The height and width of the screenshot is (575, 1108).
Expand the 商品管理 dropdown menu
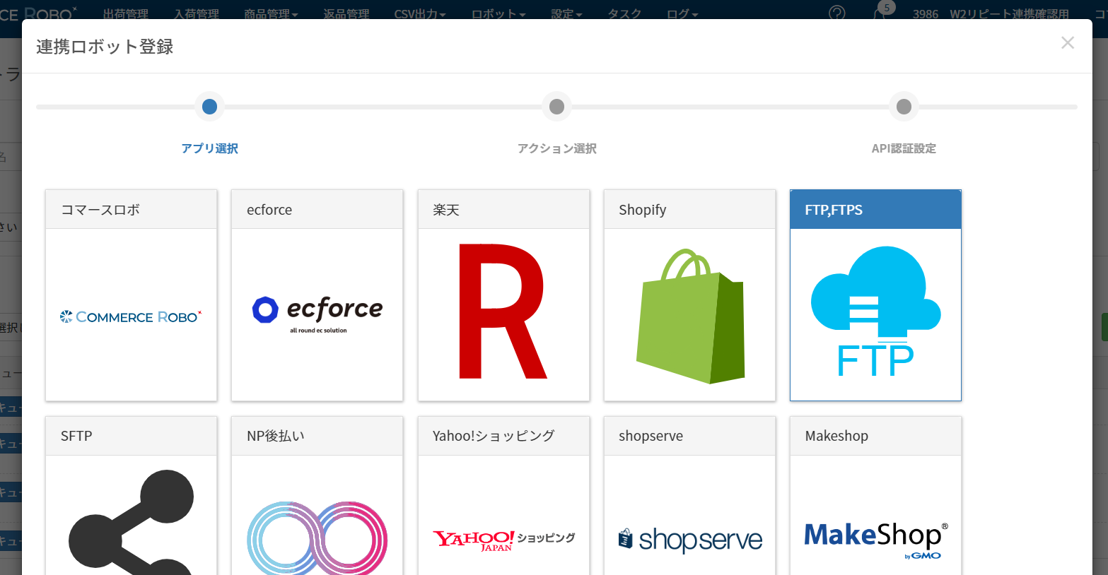[x=271, y=14]
